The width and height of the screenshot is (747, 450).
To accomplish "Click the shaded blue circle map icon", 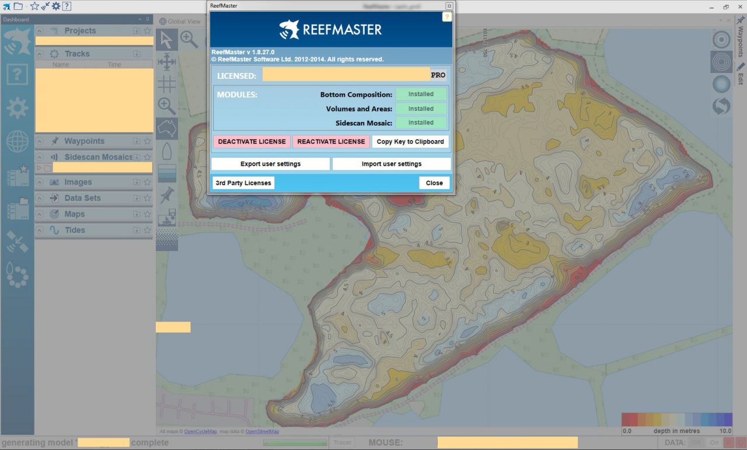I will point(722,84).
